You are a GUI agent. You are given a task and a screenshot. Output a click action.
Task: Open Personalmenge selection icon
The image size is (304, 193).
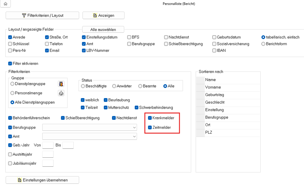coord(61,93)
